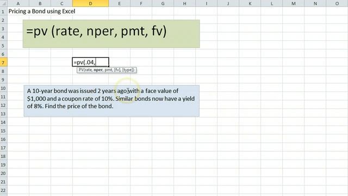The image size is (348, 196).
Task: Click green box with =pv (rate, nper, pmt, fv)
Action: [x=111, y=34]
